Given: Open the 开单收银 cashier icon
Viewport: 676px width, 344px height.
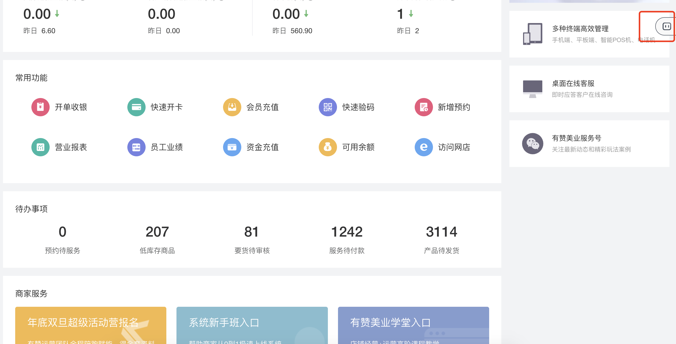Looking at the screenshot, I should (x=41, y=107).
